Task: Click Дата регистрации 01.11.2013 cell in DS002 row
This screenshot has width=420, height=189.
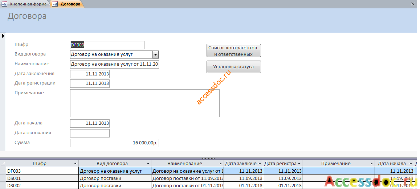Action: pos(282,185)
